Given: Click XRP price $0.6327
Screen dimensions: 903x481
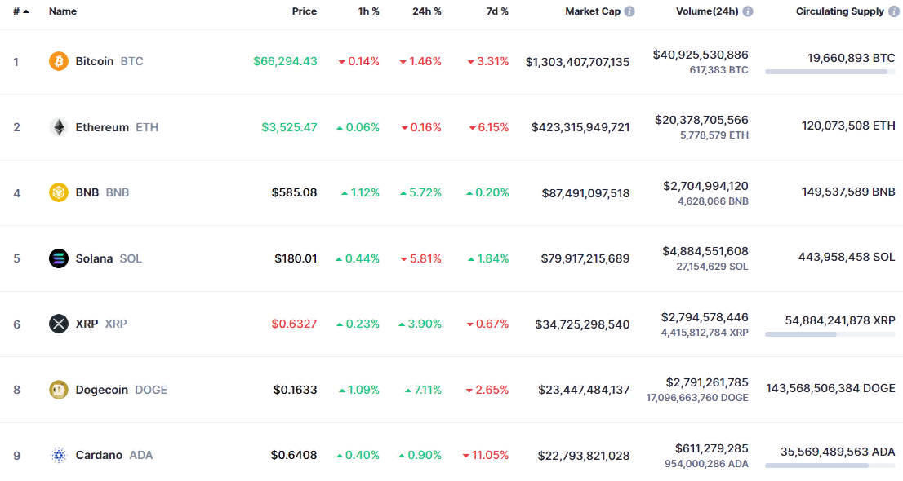Looking at the screenshot, I should [294, 324].
